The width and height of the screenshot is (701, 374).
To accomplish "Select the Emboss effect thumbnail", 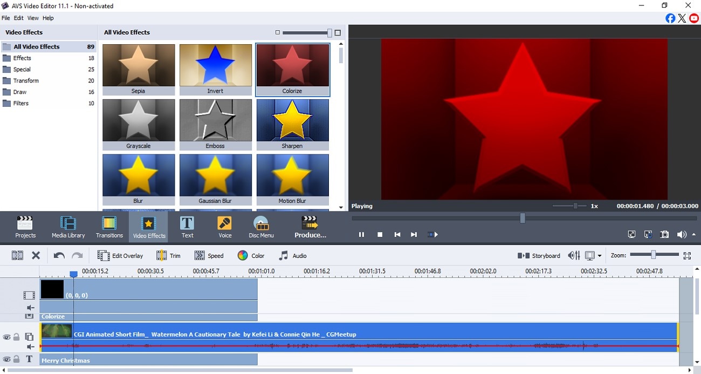I will click(216, 125).
